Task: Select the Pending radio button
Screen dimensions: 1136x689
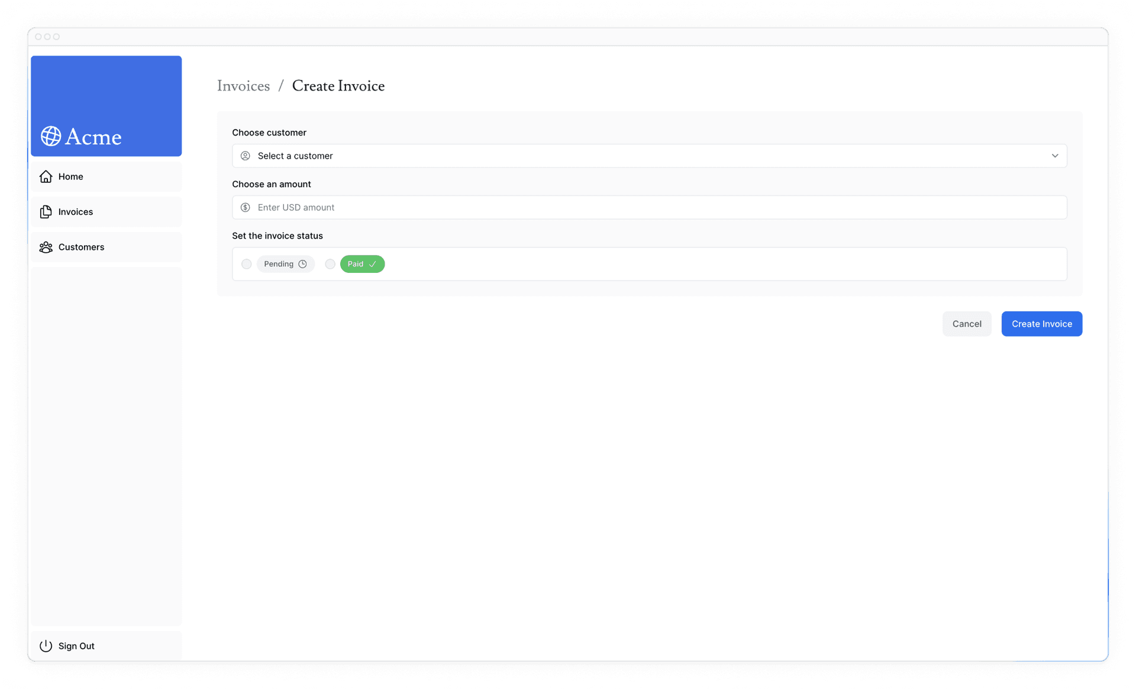Action: [246, 263]
